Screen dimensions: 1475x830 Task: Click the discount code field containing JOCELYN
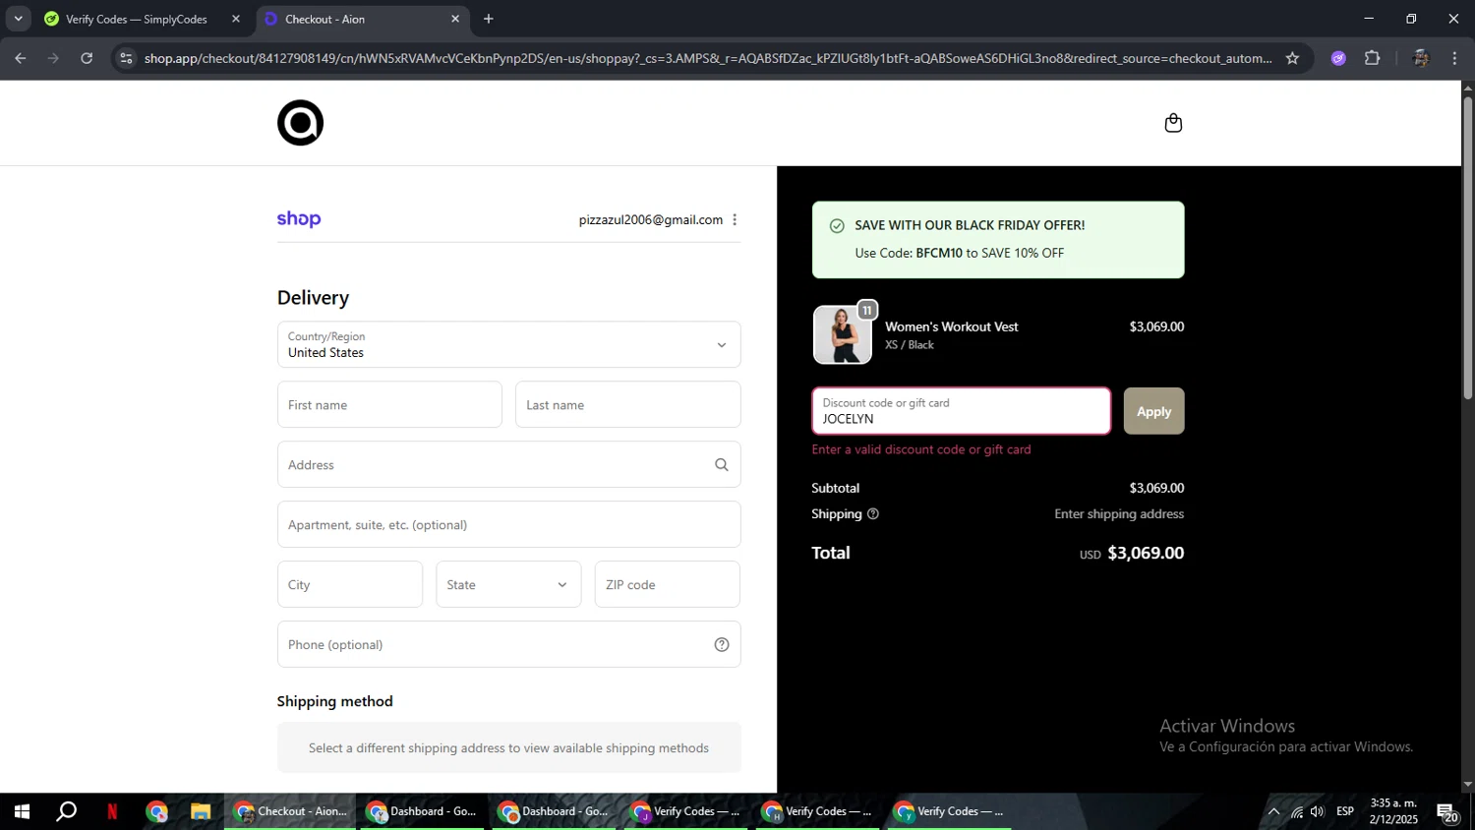tap(961, 411)
